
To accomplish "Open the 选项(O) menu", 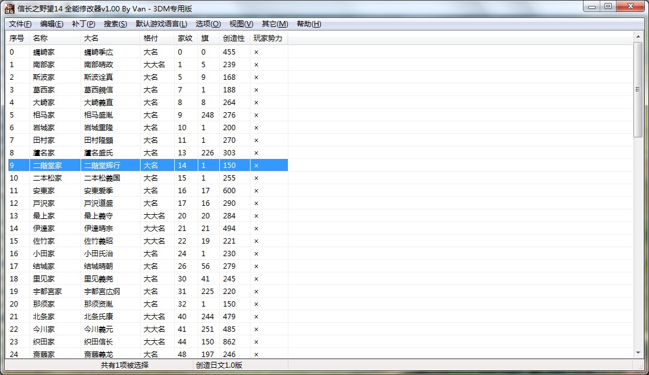I will click(208, 24).
